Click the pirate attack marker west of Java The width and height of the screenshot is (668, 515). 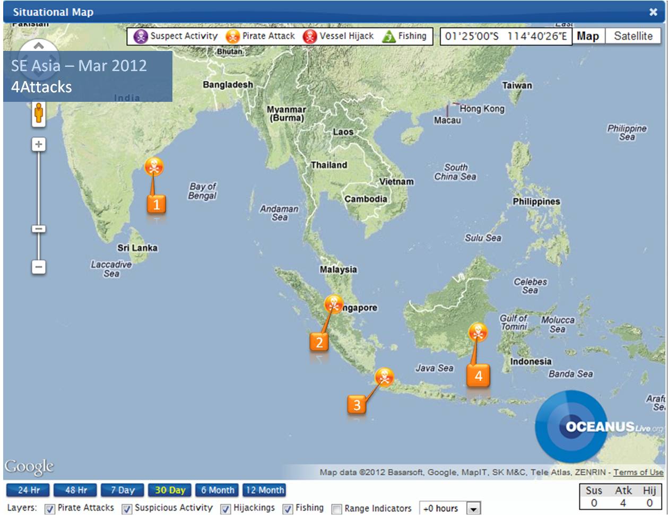(384, 377)
